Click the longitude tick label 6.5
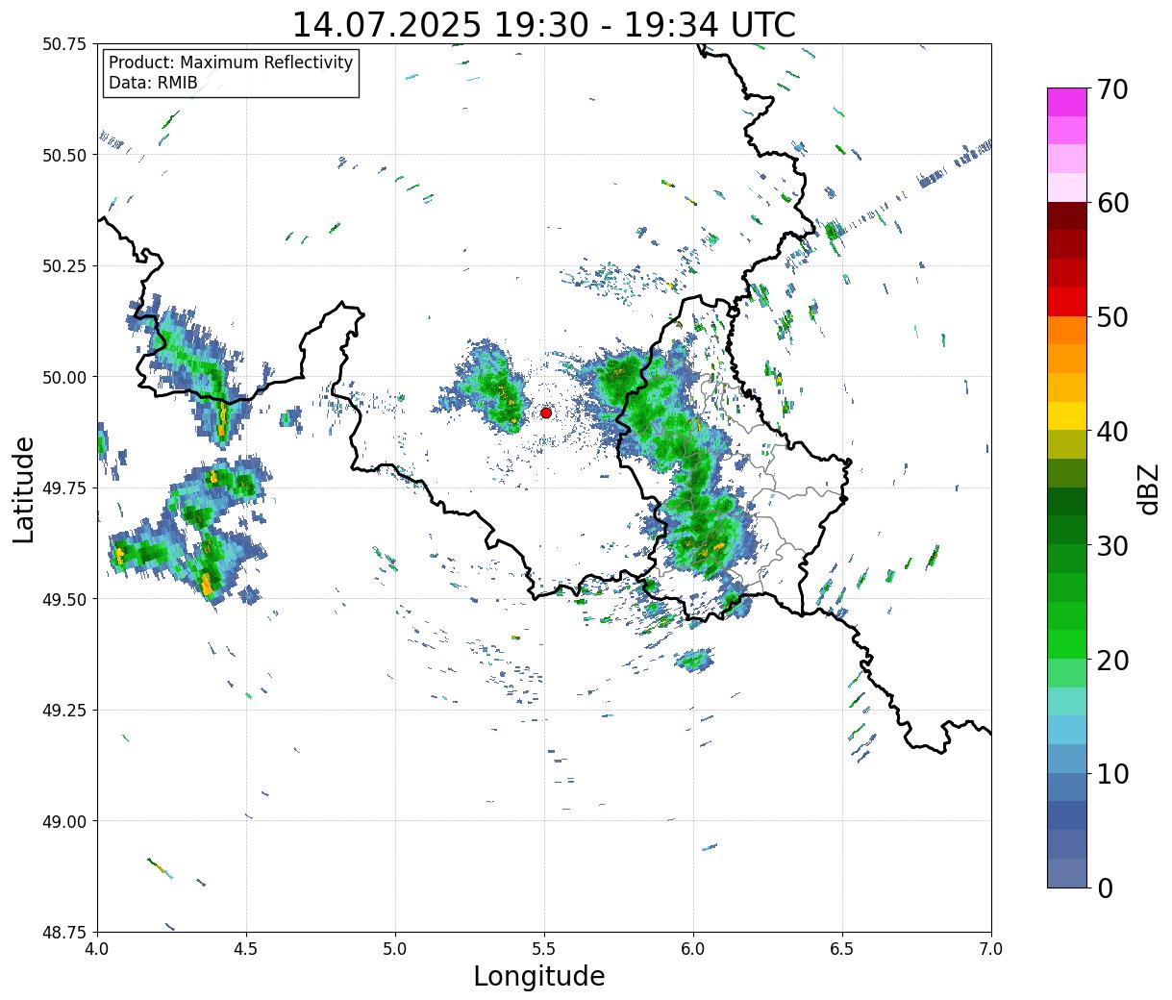 click(x=842, y=949)
